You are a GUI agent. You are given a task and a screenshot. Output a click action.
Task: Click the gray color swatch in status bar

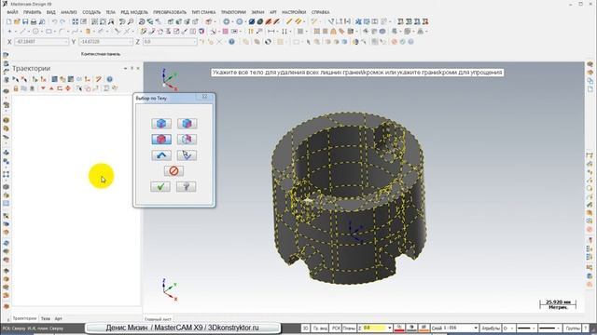click(411, 328)
